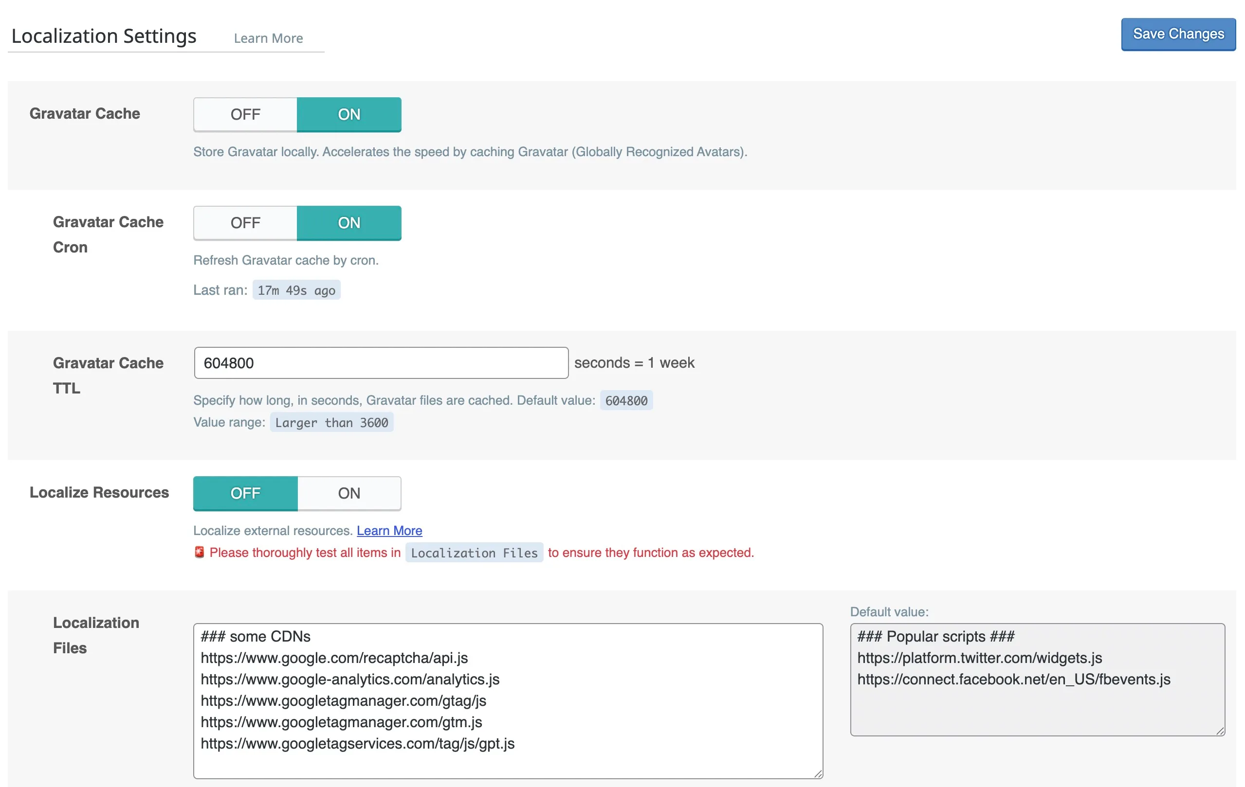The image size is (1245, 787).
Task: Click the red siren warning icon
Action: tap(199, 553)
